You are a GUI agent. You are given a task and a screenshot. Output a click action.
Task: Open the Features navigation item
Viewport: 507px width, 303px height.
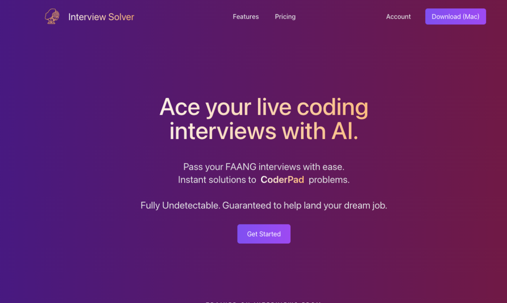click(x=246, y=17)
